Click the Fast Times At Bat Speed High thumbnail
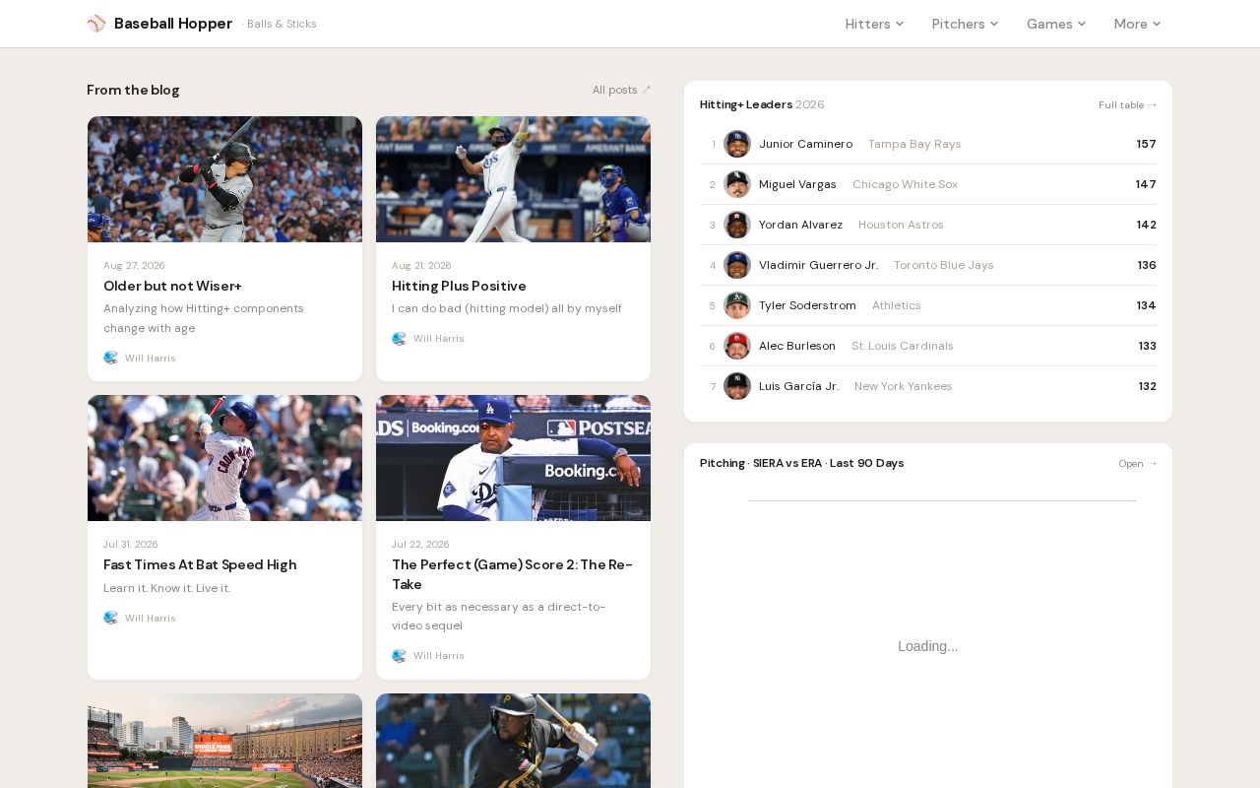Image resolution: width=1260 pixels, height=788 pixels. pyautogui.click(x=224, y=458)
